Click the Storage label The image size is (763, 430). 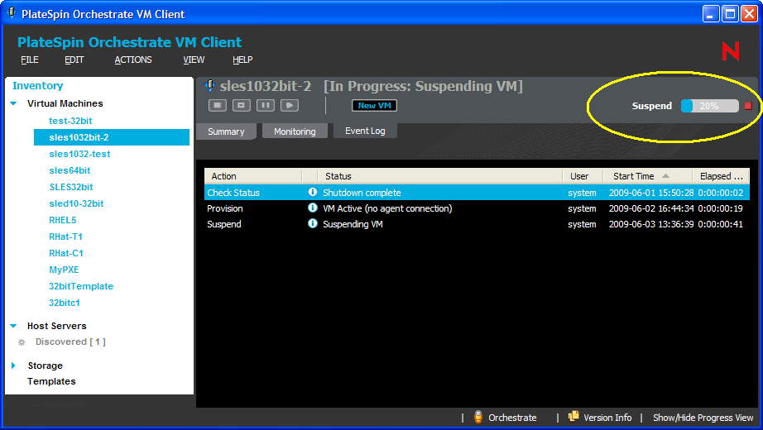(x=46, y=365)
